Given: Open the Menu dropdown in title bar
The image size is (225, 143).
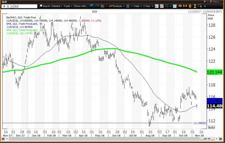Looking at the screenshot, I should 217,1.
